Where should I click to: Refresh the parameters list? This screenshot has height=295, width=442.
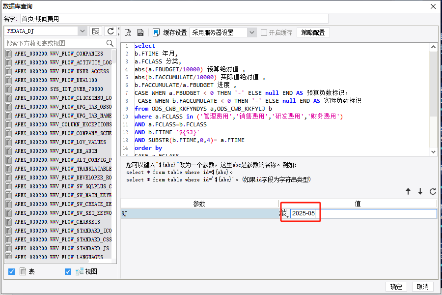tap(433, 191)
